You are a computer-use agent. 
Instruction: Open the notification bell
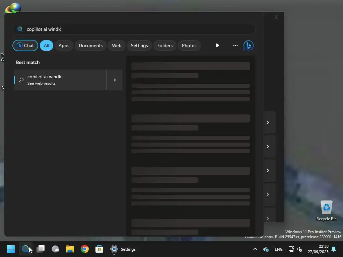334,249
